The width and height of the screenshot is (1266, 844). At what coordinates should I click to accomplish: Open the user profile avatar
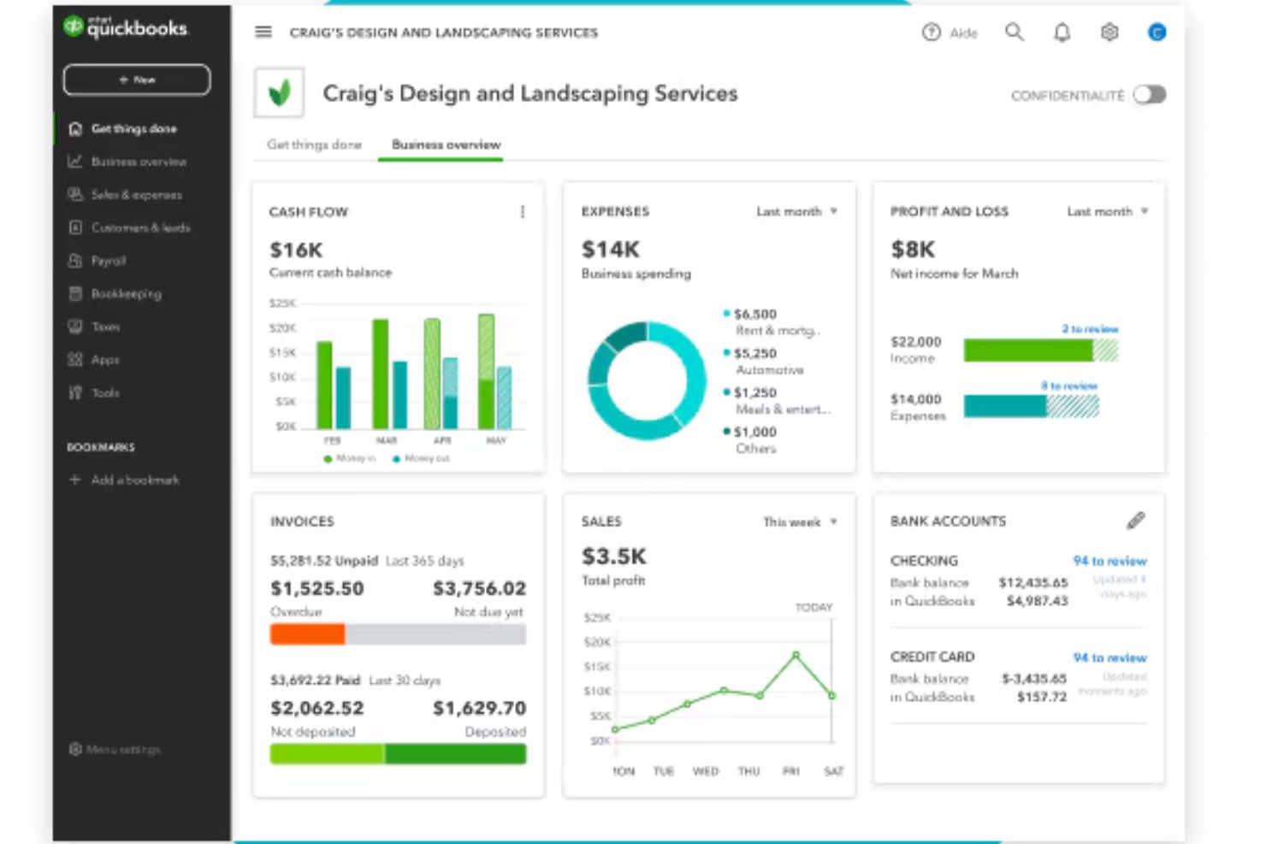pyautogui.click(x=1157, y=32)
